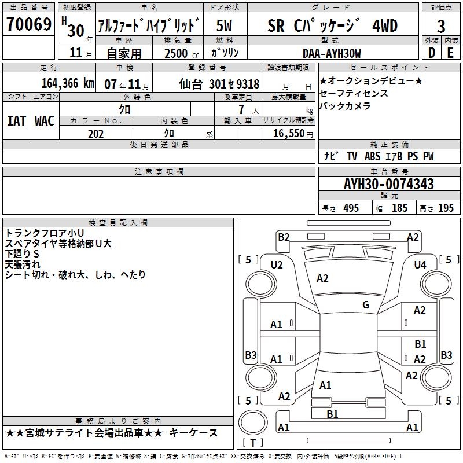The height and width of the screenshot is (463, 463).
Task: Select the A2 marker at top right corner
Action: tap(413, 237)
